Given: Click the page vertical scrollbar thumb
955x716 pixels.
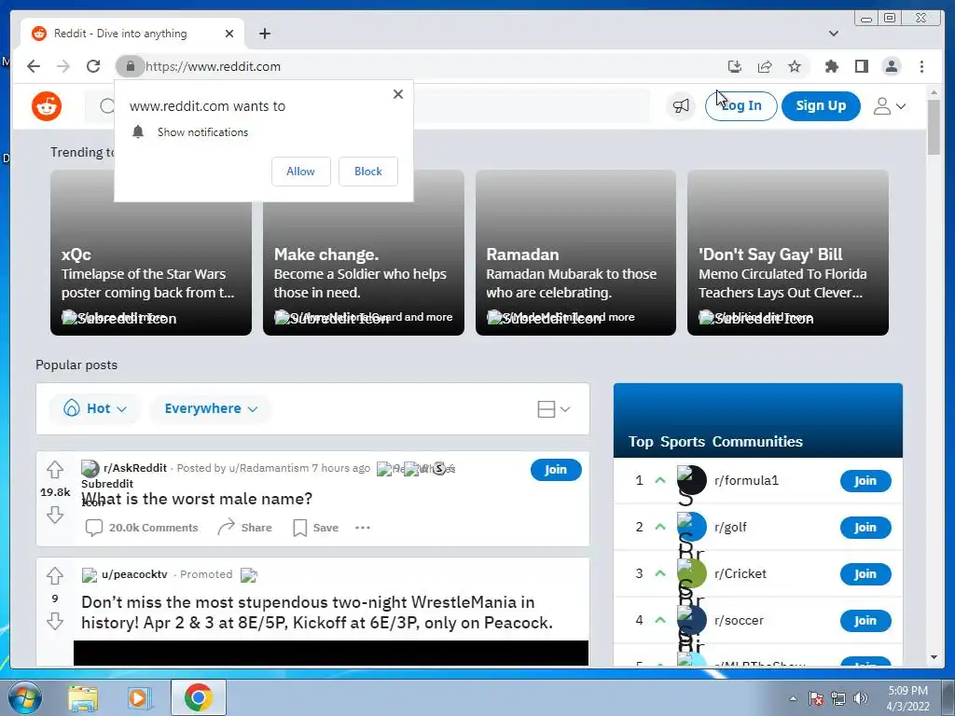Looking at the screenshot, I should 934,127.
